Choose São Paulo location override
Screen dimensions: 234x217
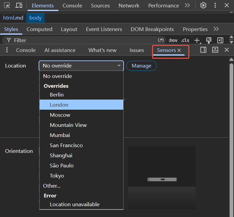click(x=81, y=166)
